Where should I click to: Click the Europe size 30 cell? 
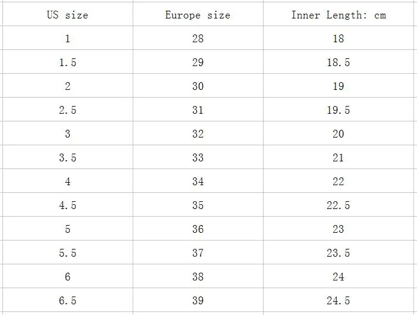click(197, 86)
